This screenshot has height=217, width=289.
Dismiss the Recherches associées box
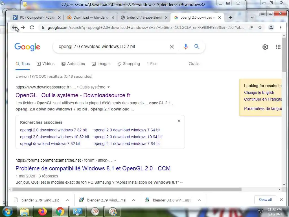pyautogui.click(x=179, y=121)
